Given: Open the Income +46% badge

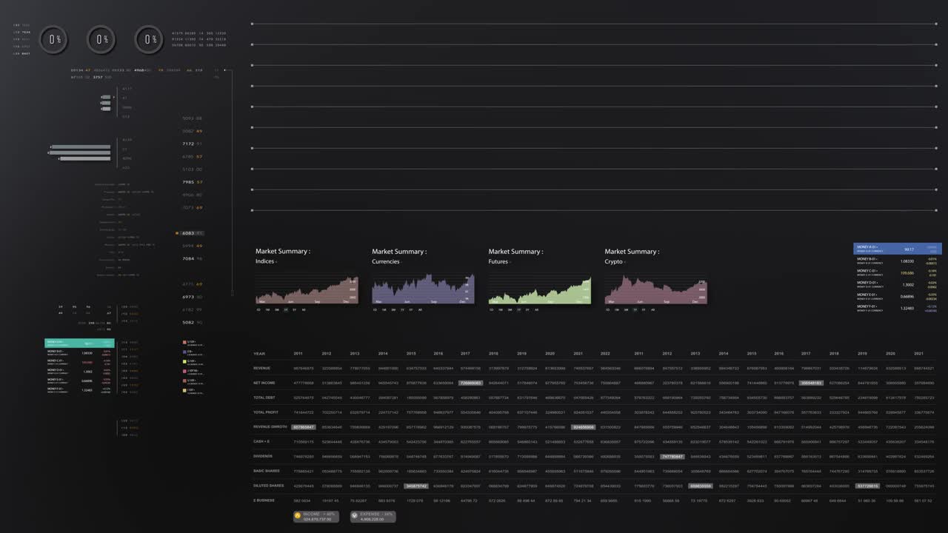Looking at the screenshot, I should pyautogui.click(x=316, y=516).
